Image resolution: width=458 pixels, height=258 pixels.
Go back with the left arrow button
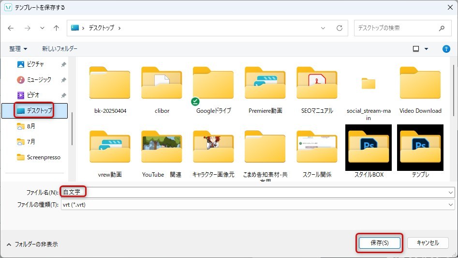click(11, 28)
